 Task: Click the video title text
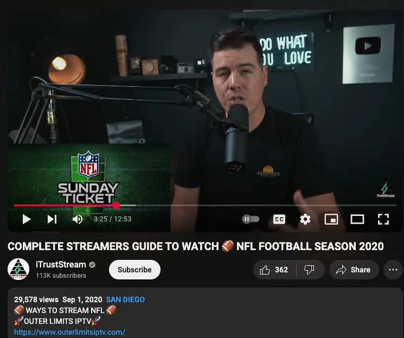coord(196,246)
